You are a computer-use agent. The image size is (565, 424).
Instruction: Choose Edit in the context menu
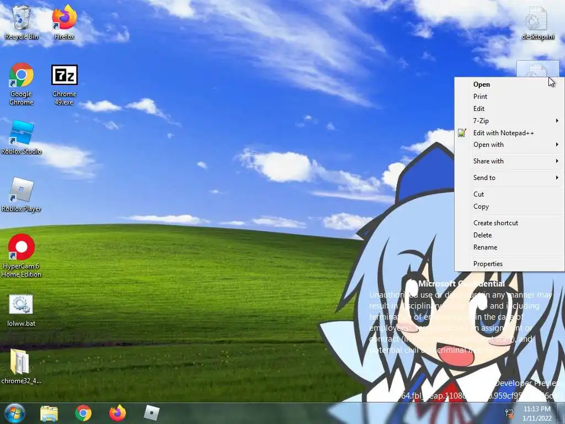[509, 109]
